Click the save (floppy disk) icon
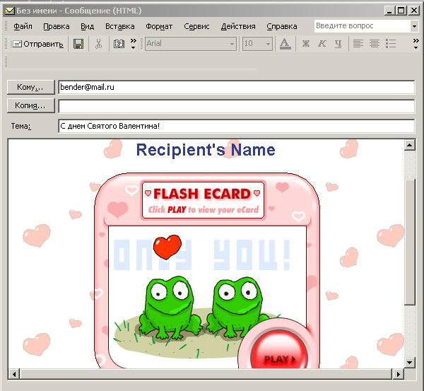 click(x=78, y=44)
